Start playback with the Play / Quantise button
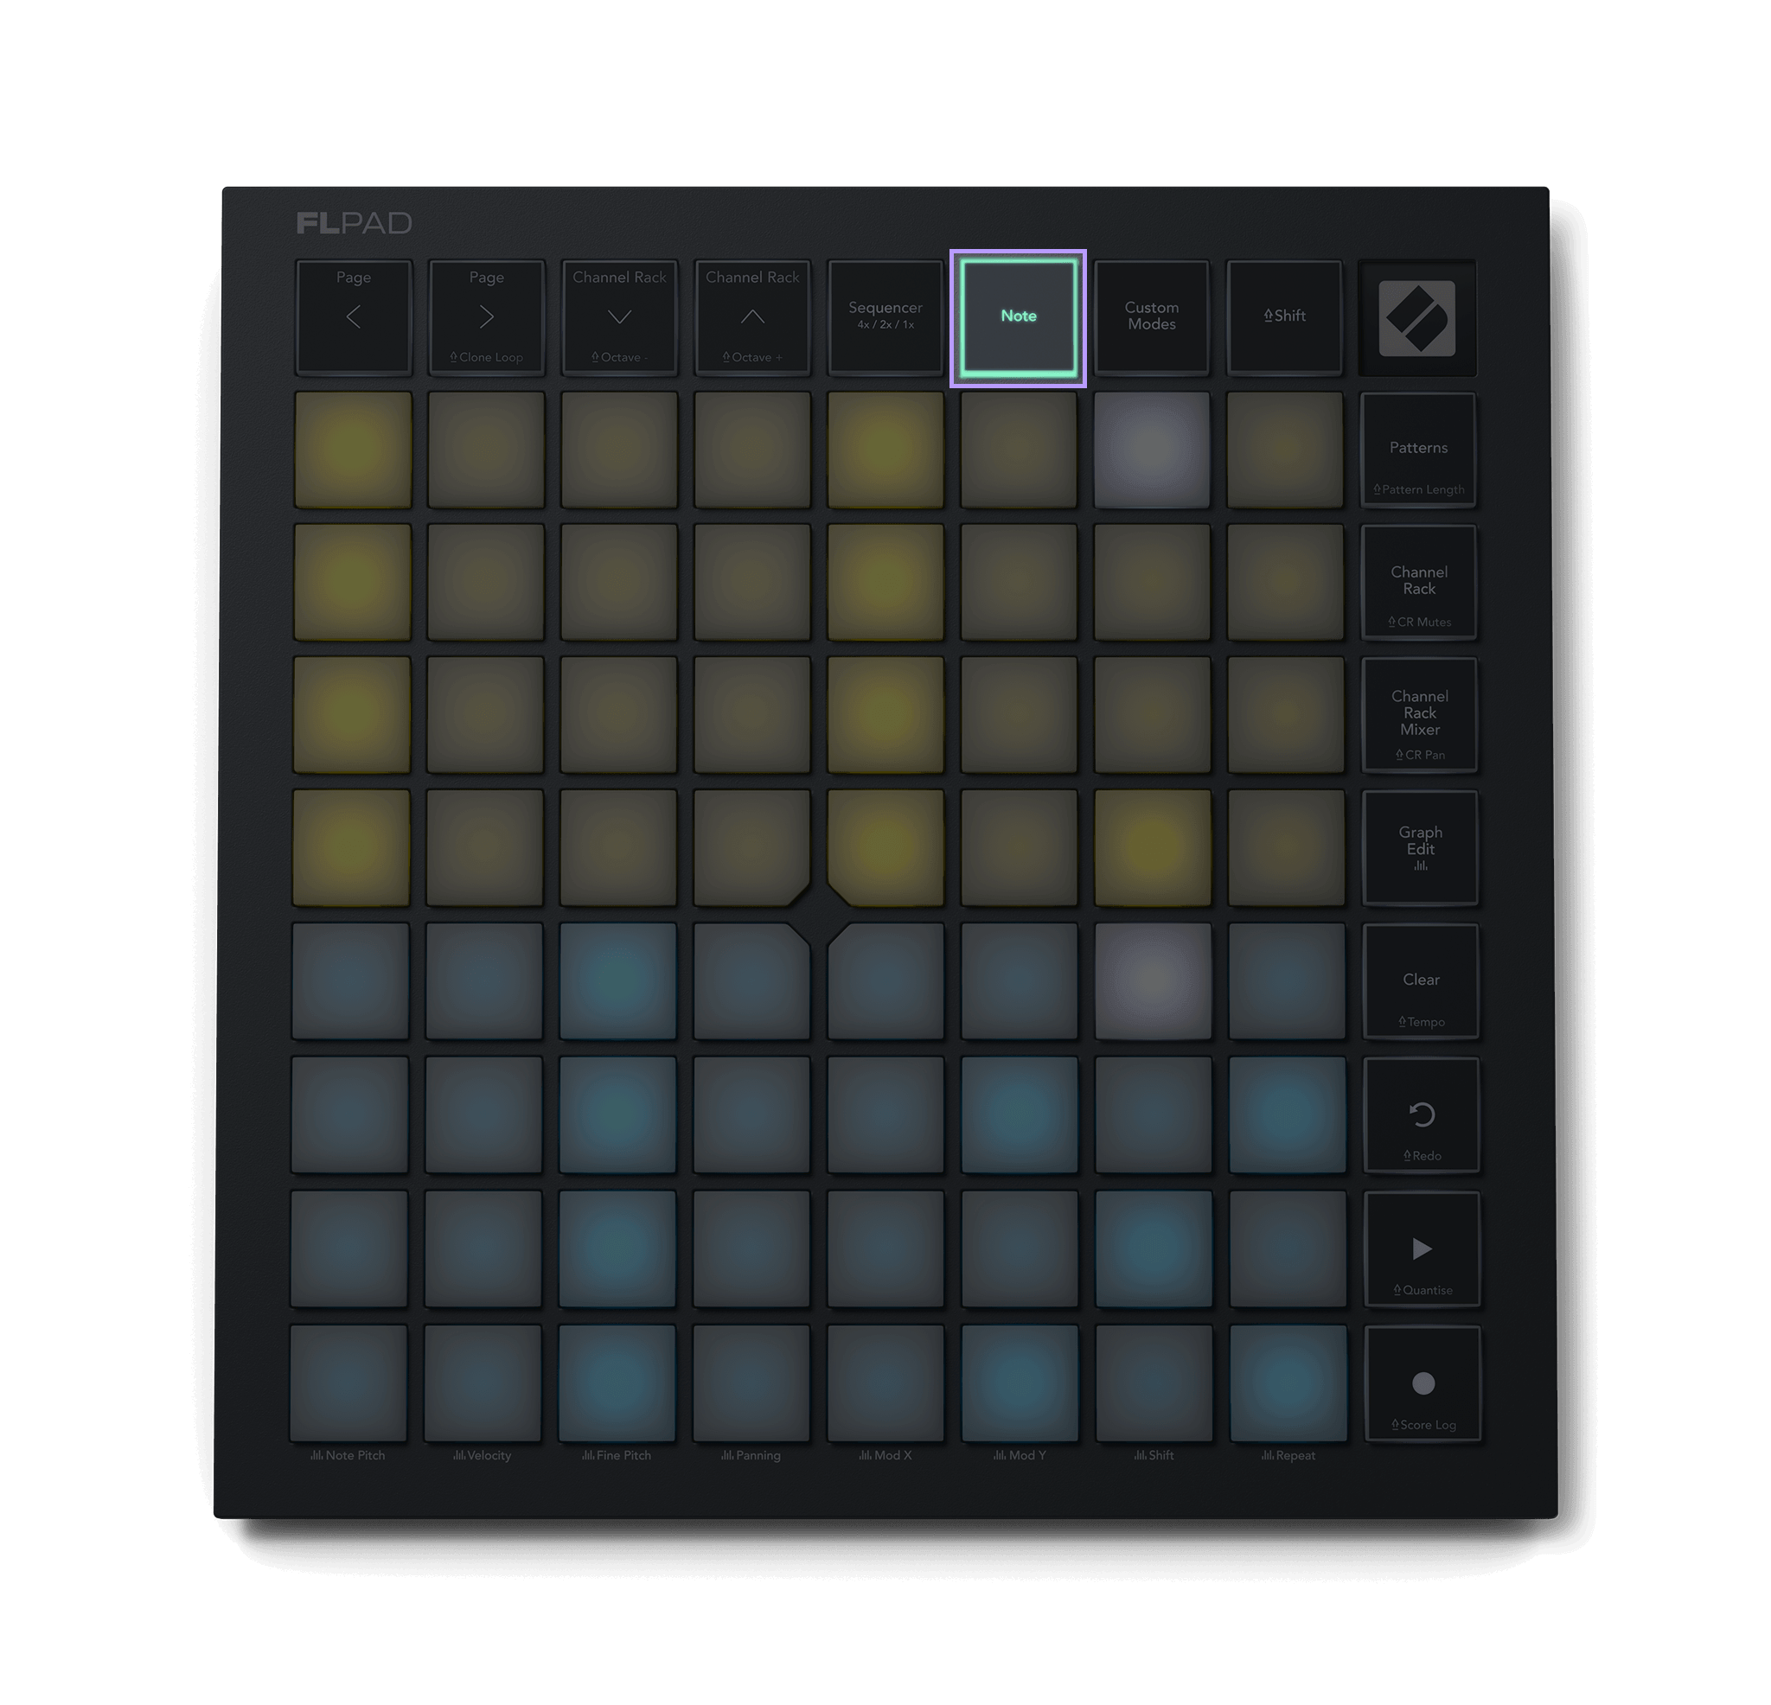This screenshot has height=1705, width=1771. click(1423, 1249)
